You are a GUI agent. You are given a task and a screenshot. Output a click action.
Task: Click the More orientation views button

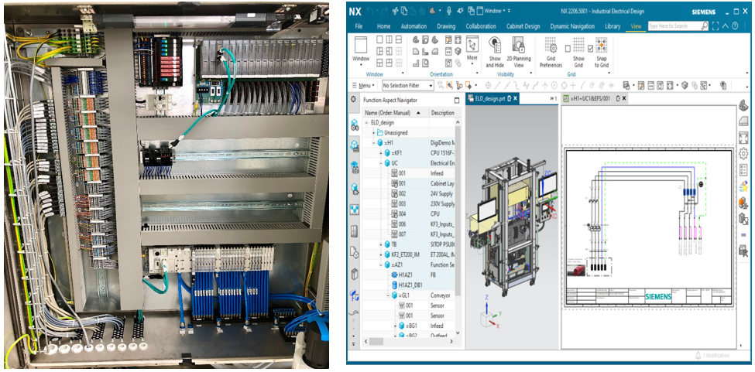[x=472, y=49]
